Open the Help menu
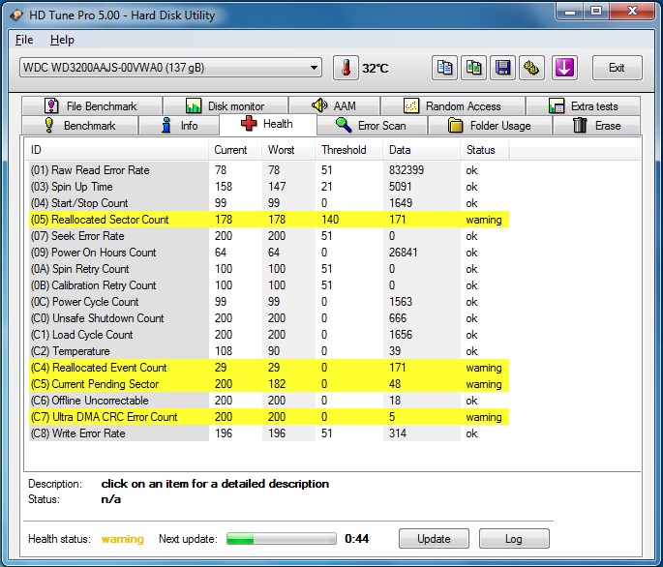663x567 pixels. (x=62, y=40)
